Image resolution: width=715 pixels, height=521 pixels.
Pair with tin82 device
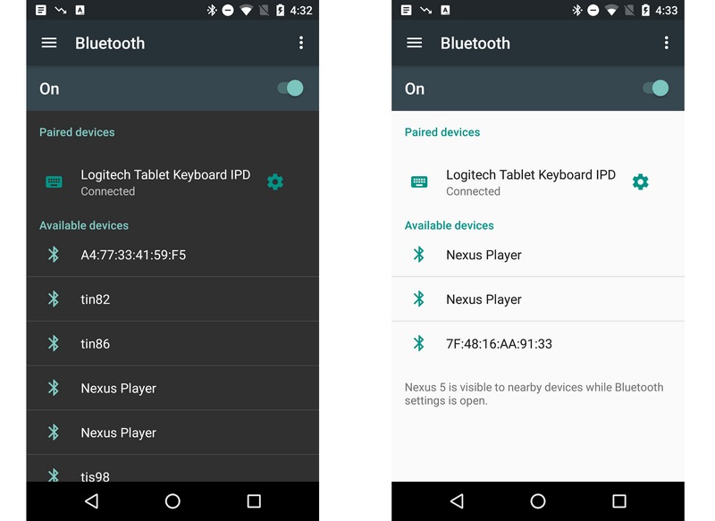[172, 299]
